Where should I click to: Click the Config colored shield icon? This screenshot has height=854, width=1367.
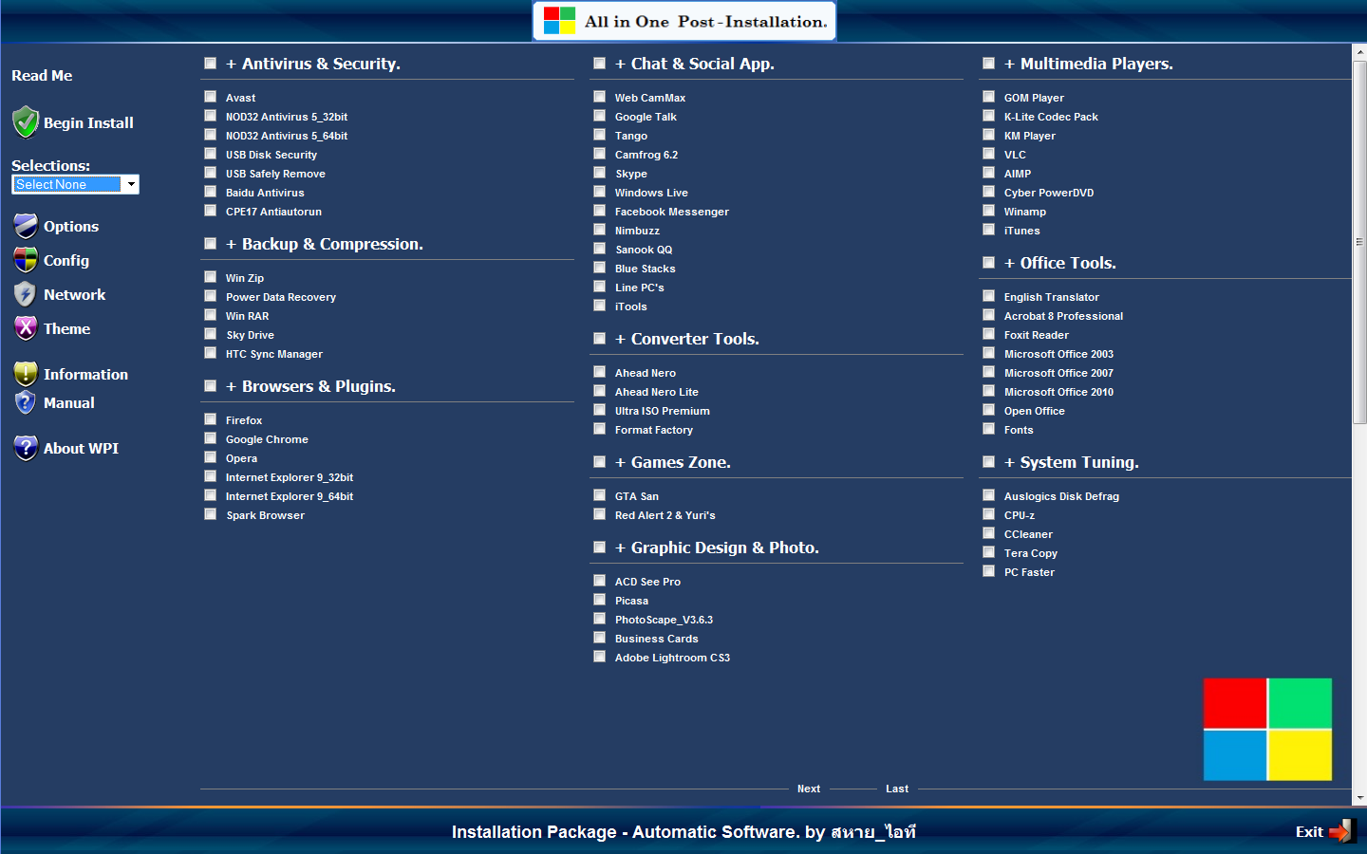coord(26,260)
